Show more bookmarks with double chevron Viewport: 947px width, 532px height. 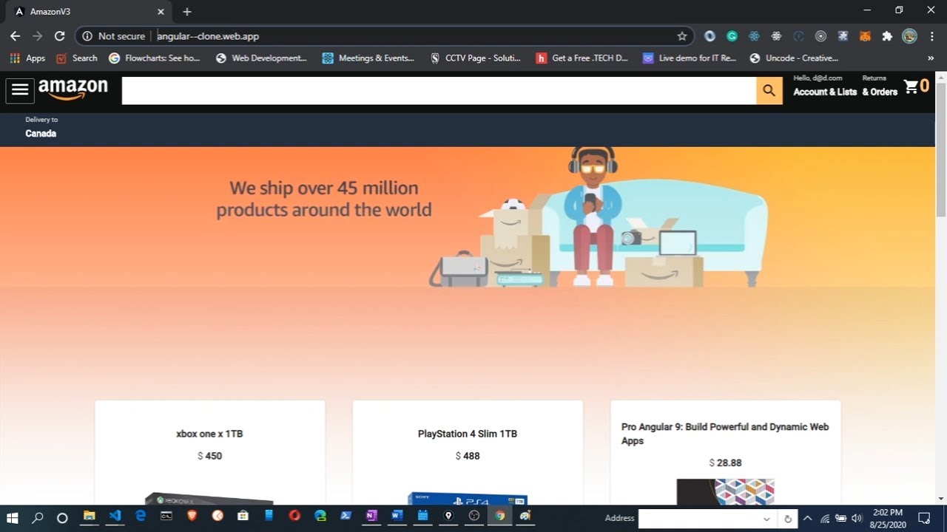pyautogui.click(x=931, y=58)
